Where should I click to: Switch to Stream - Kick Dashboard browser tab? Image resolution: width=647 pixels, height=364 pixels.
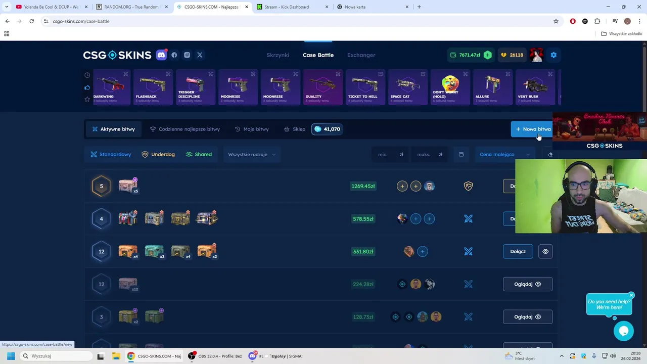(x=293, y=7)
